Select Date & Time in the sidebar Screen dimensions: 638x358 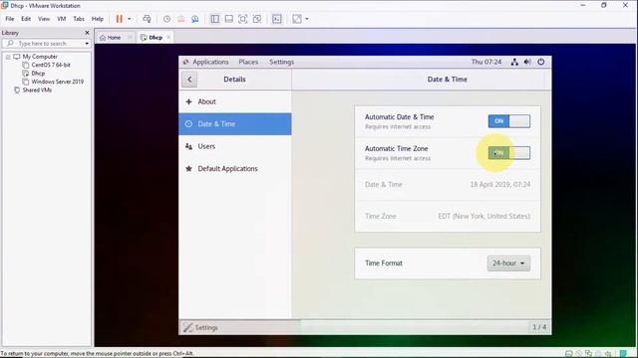point(235,123)
